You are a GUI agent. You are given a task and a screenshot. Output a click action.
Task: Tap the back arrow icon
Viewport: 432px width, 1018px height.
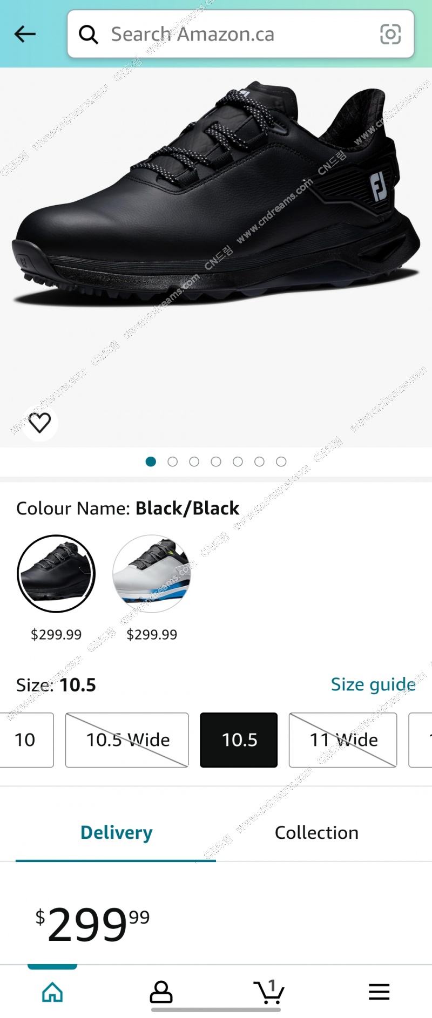pos(25,34)
